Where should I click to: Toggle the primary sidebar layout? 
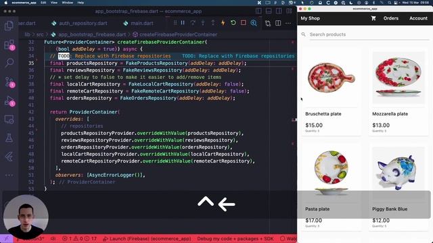pos(258,11)
